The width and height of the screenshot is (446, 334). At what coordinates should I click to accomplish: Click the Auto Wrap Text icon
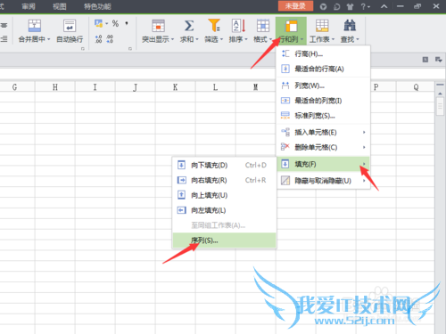pos(70,26)
